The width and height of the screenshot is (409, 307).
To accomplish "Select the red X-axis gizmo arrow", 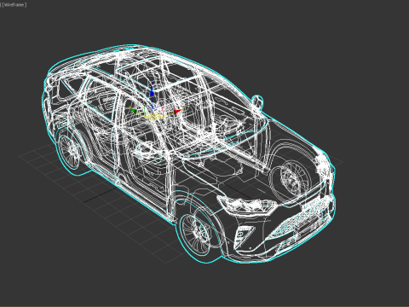I will tap(178, 112).
